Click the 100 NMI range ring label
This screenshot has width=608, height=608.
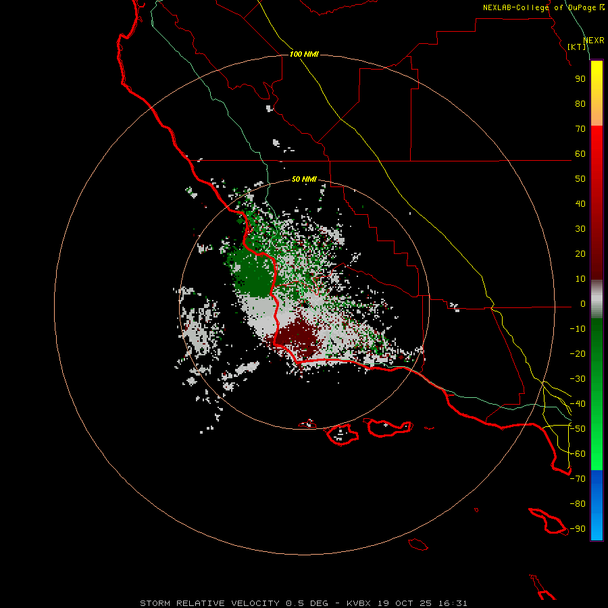(x=304, y=54)
